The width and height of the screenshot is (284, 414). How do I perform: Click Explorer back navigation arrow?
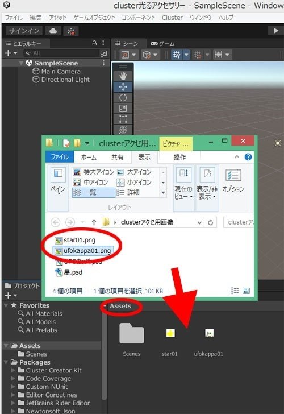click(55, 222)
